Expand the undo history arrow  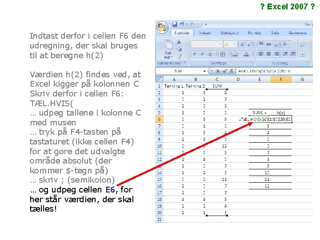pyautogui.click(x=187, y=24)
